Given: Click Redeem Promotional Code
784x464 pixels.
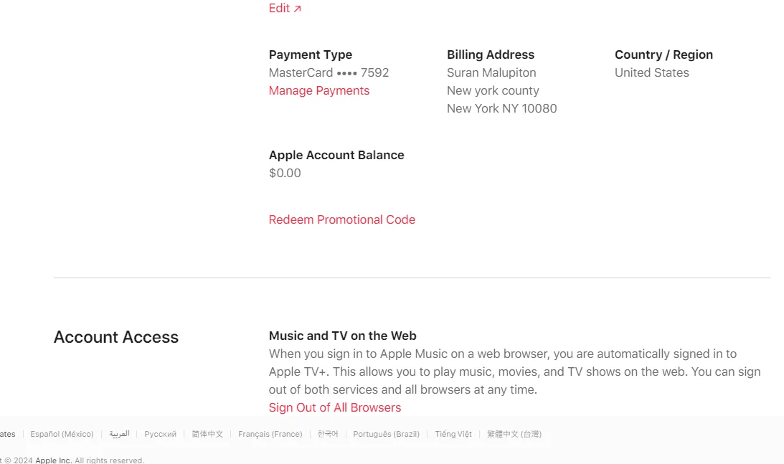Looking at the screenshot, I should 342,219.
